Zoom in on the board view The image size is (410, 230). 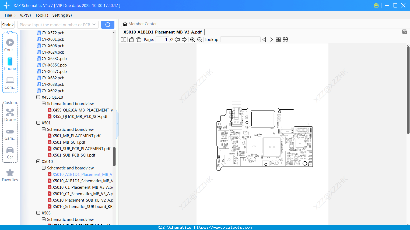click(193, 39)
